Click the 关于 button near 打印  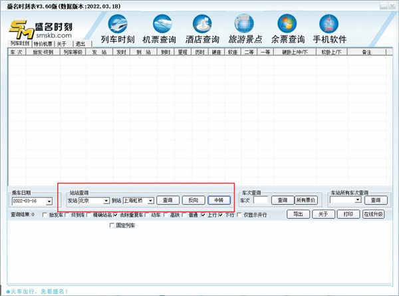[323, 214]
